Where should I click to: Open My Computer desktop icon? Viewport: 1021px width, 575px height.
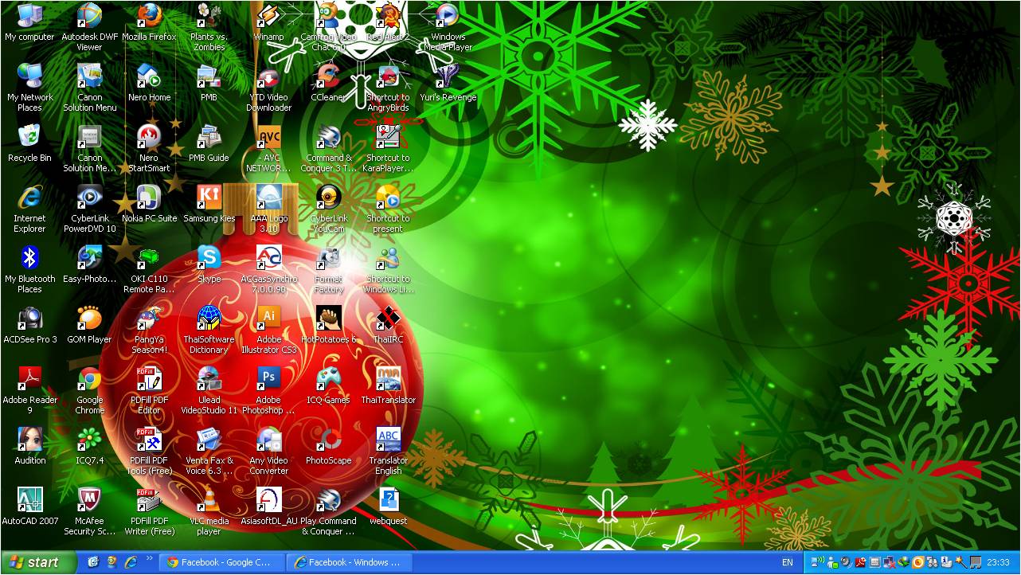(29, 22)
